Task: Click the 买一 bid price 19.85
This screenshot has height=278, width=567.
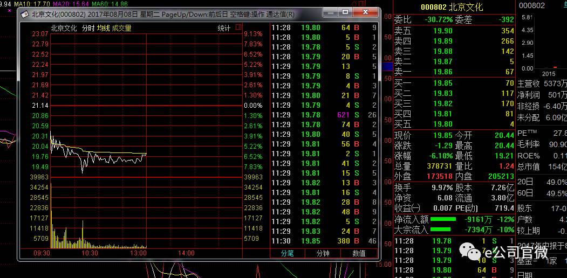Action: (442, 84)
